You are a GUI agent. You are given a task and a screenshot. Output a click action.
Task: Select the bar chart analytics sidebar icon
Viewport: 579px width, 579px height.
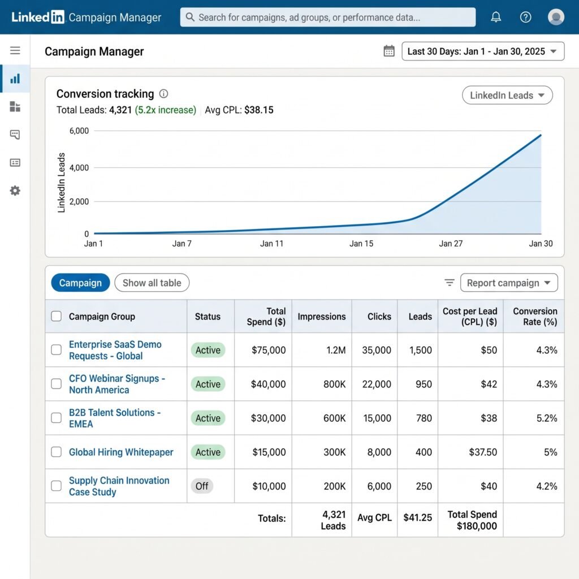point(15,78)
